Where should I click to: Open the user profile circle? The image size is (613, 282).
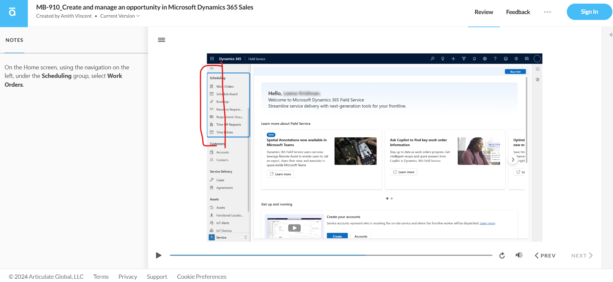pos(537,59)
